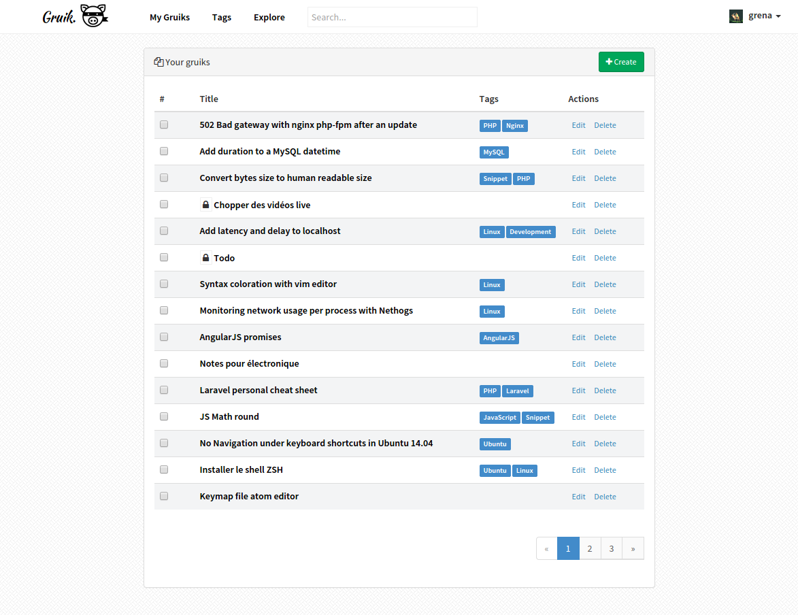Click the PHP tag on Laravel cheat sheet row
Screen dimensions: 798x615
(490, 391)
